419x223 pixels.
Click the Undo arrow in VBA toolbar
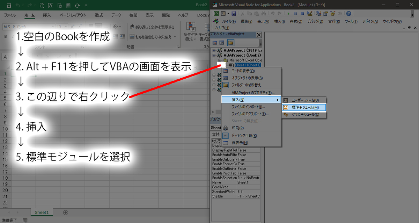tap(273, 14)
